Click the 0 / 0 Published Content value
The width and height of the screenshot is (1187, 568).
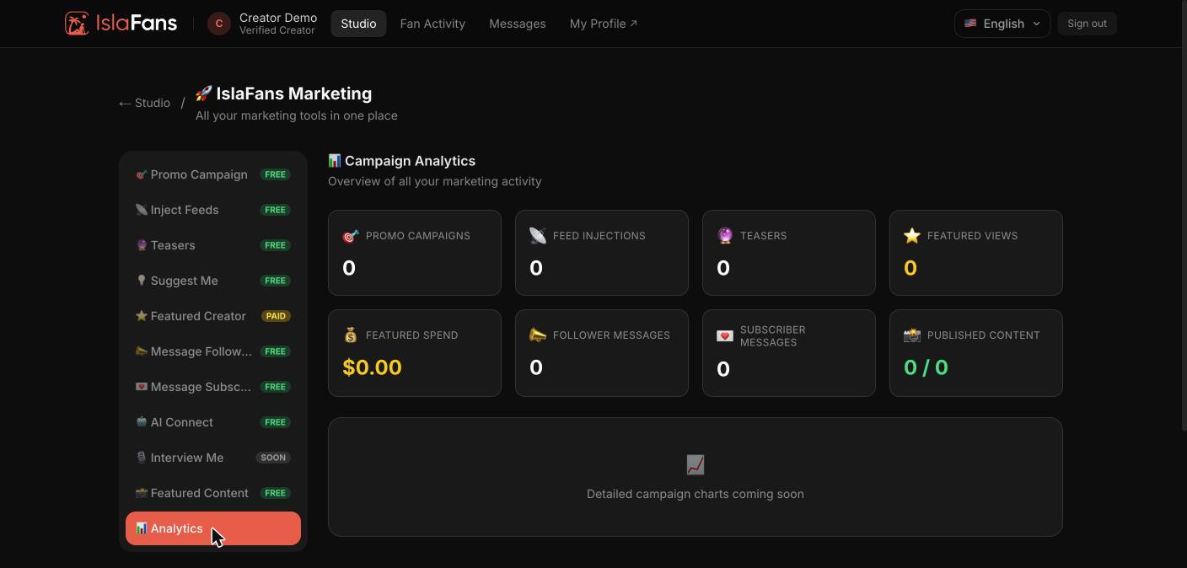click(926, 367)
